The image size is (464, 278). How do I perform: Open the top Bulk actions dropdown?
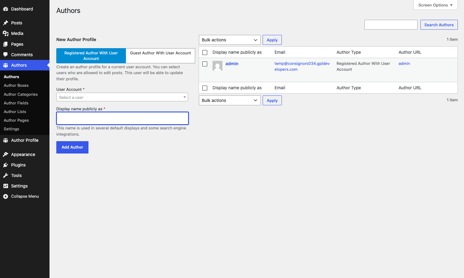point(230,40)
